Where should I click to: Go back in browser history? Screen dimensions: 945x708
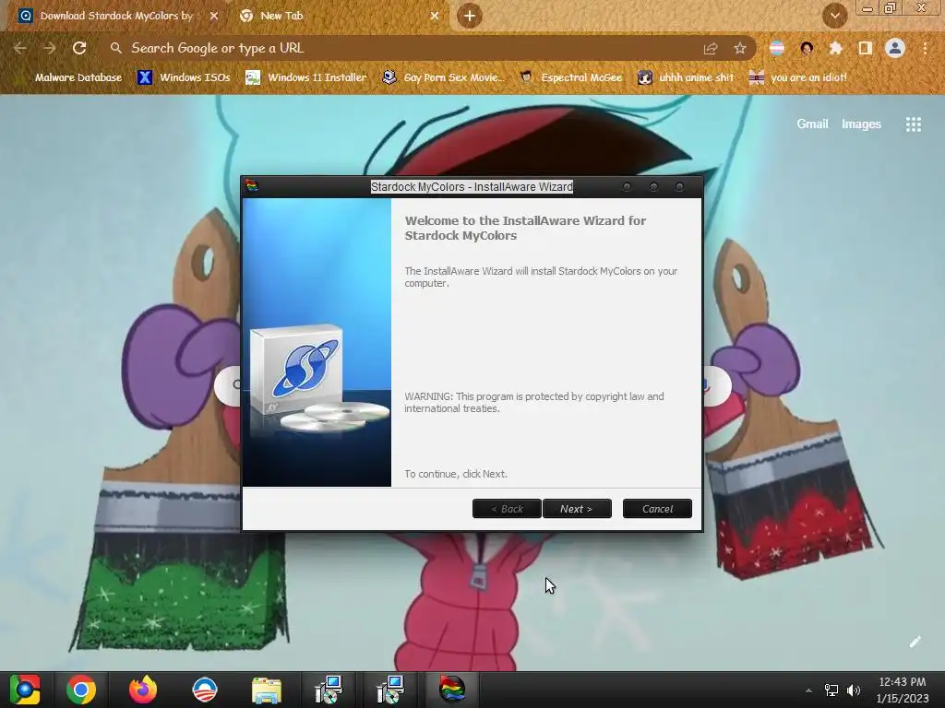tap(20, 48)
